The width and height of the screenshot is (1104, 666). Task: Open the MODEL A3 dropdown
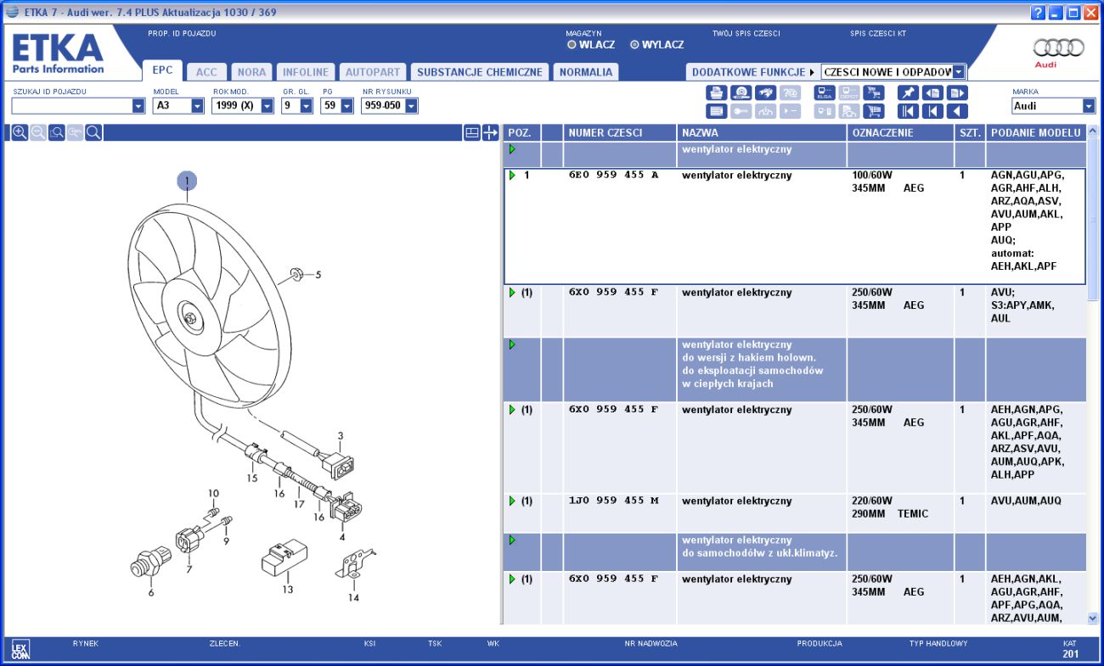198,106
